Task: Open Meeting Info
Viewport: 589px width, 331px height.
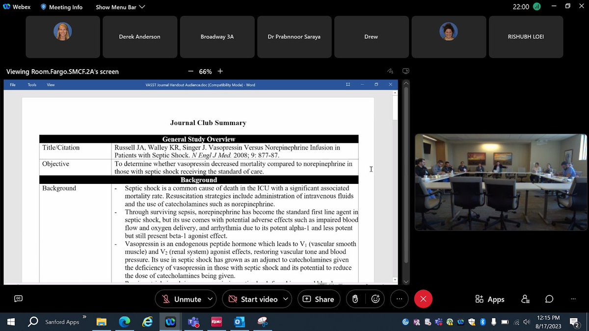Action: [x=61, y=7]
